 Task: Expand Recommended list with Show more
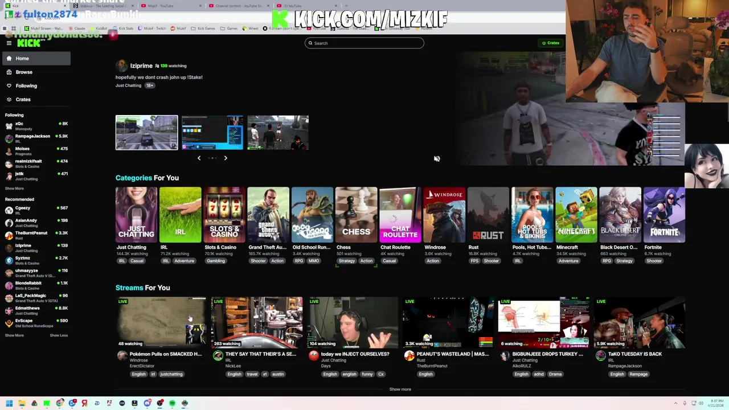pyautogui.click(x=14, y=335)
